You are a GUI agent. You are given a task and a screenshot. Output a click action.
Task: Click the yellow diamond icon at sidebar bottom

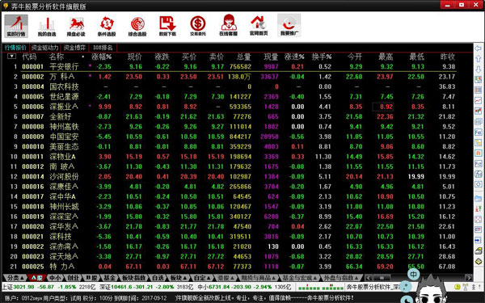[479, 262]
